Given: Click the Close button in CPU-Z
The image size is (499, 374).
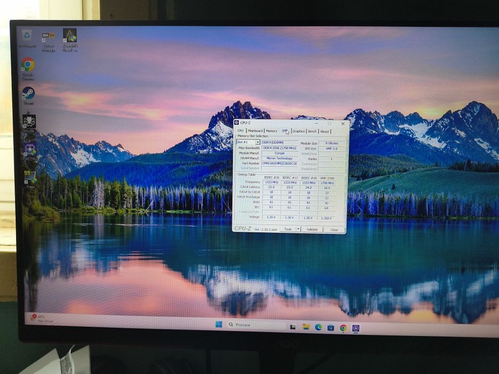Looking at the screenshot, I should [334, 230].
